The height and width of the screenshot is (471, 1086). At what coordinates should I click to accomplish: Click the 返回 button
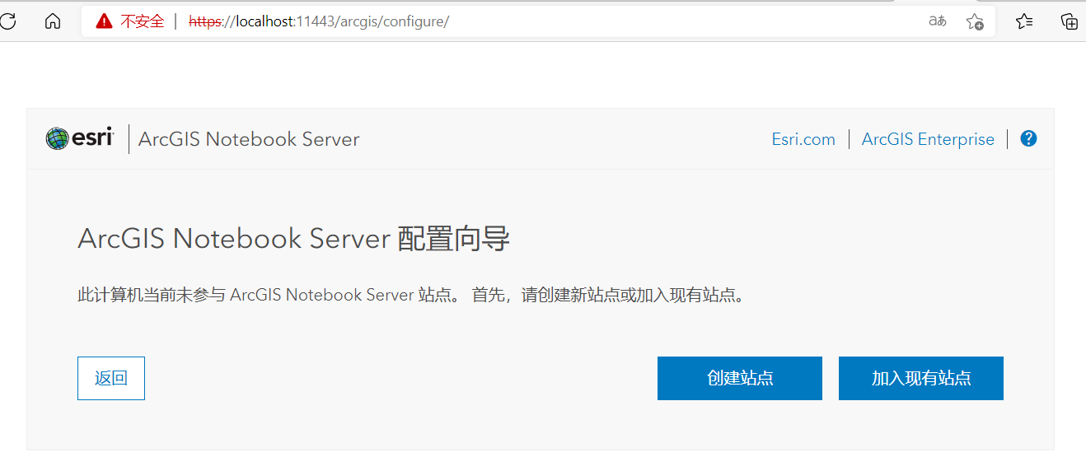[111, 378]
